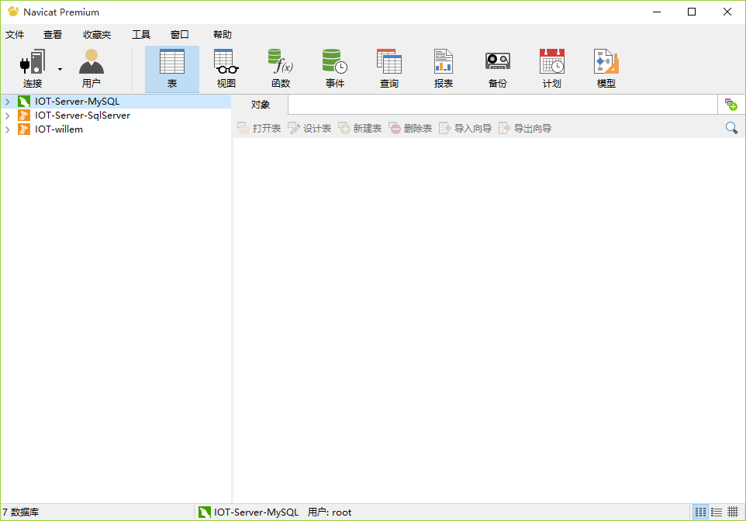746x521 pixels.
Task: Click Delete Table (删除表) button
Action: pos(410,128)
